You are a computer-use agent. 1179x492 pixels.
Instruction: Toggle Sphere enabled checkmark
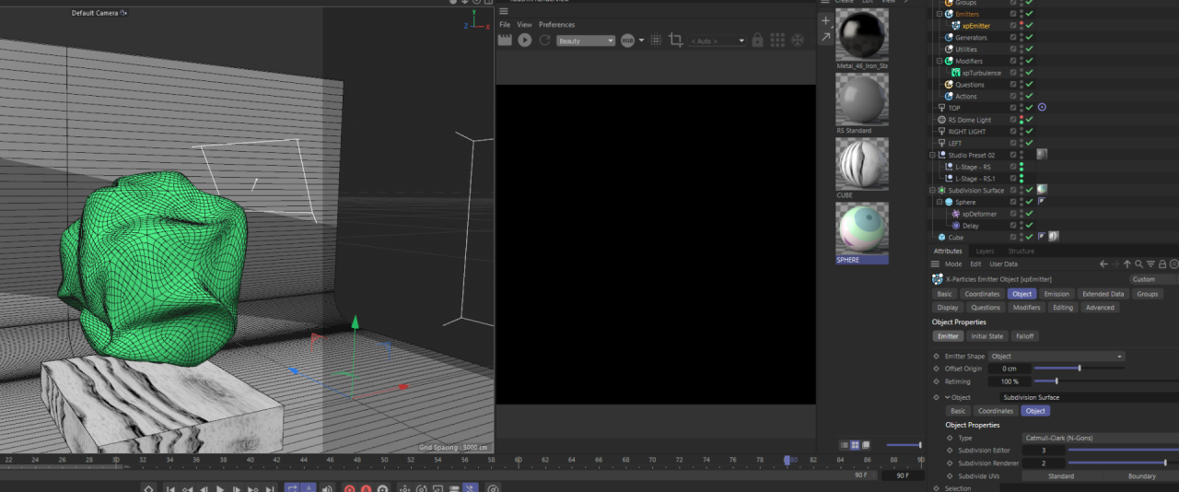point(1029,202)
